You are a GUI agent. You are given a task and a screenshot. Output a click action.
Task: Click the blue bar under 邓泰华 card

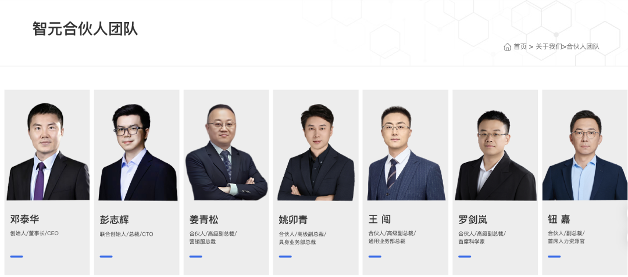coord(16,256)
